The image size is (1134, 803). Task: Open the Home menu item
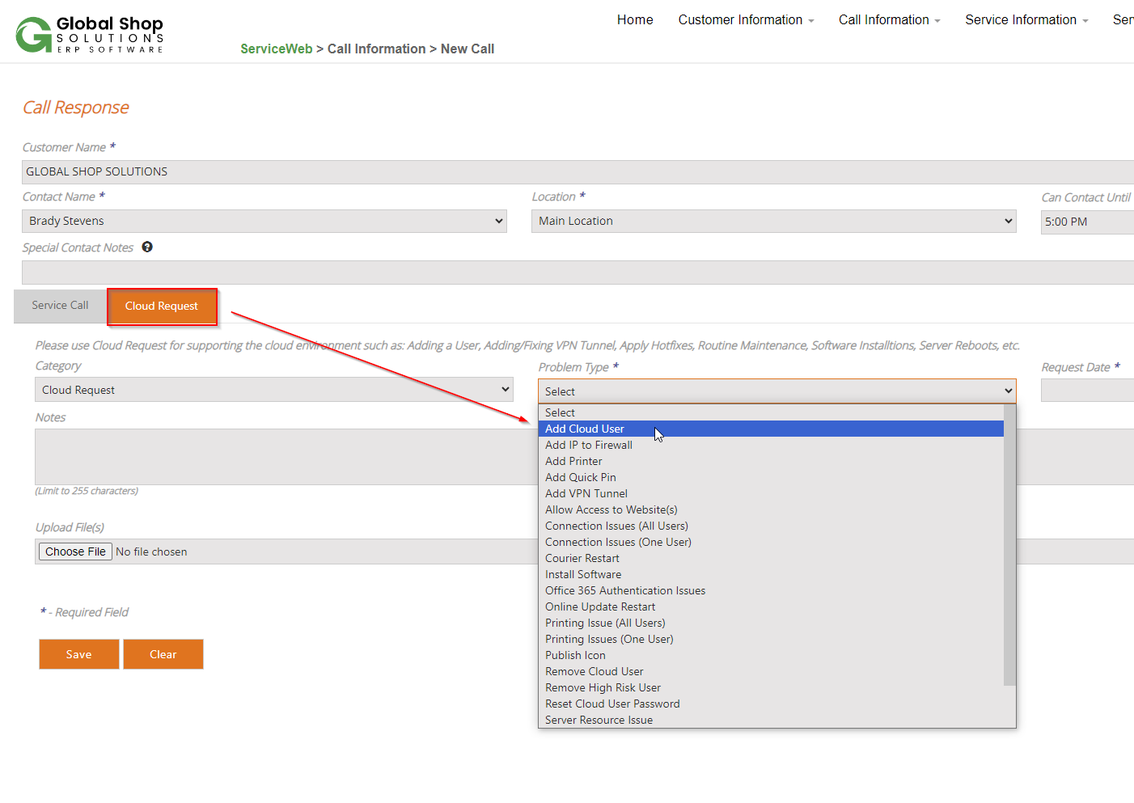635,19
